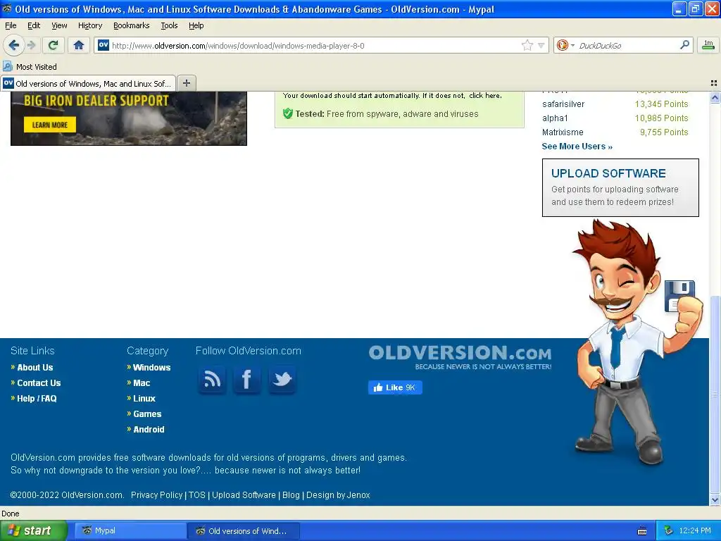Click the 'click here' download link
Viewport: 721px width, 541px height.
tap(485, 96)
